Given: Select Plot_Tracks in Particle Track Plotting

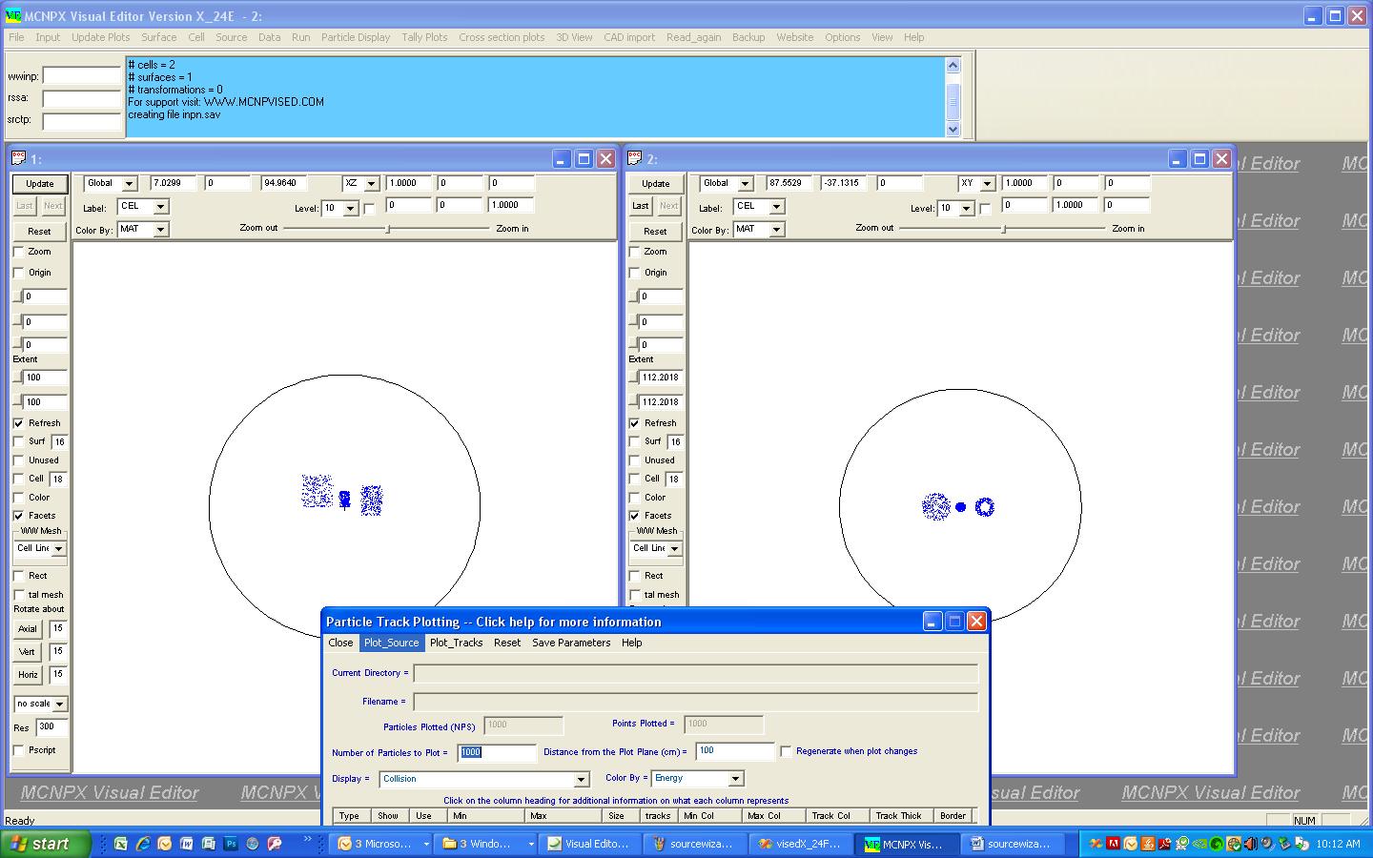Looking at the screenshot, I should [x=456, y=643].
